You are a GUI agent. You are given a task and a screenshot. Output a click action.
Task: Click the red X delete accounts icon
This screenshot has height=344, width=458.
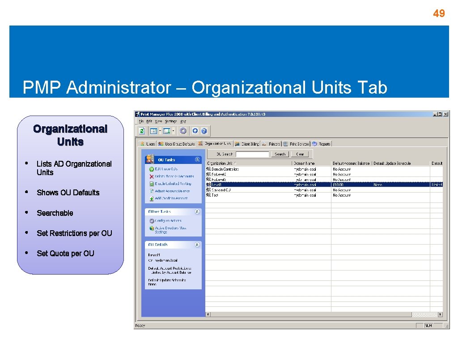[152, 176]
